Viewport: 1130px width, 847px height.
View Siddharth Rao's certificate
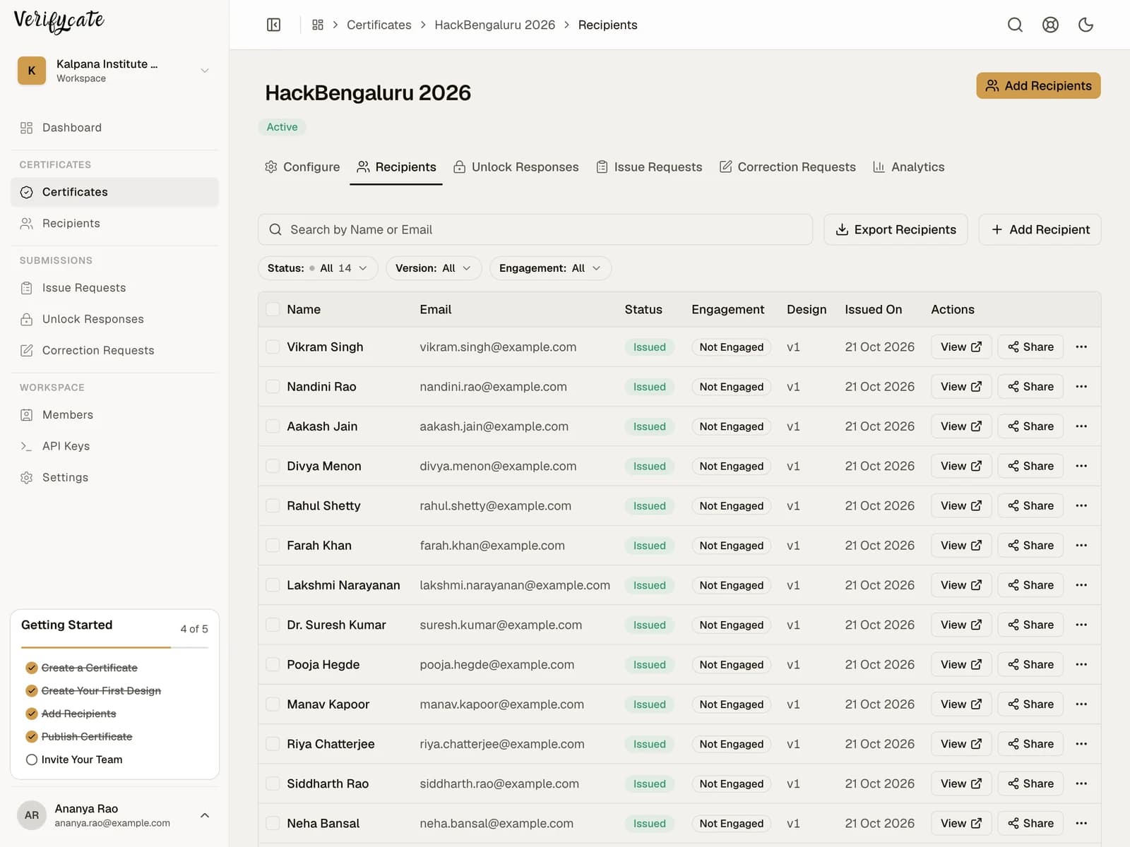(961, 783)
